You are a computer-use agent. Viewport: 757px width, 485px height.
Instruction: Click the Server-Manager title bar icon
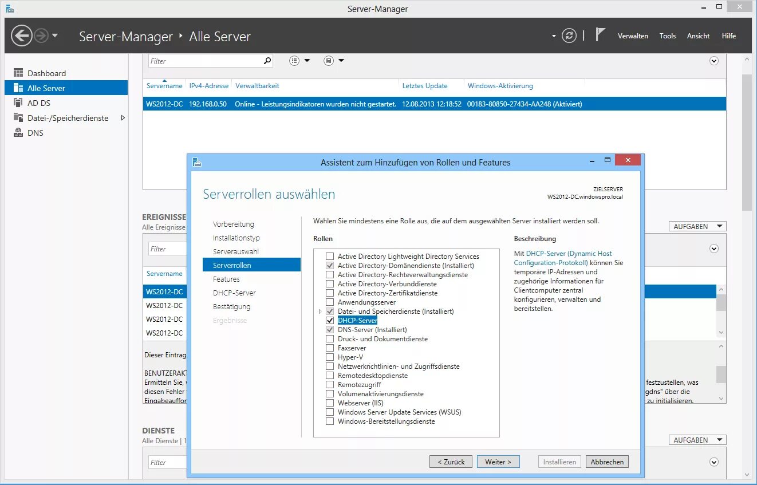click(x=10, y=9)
